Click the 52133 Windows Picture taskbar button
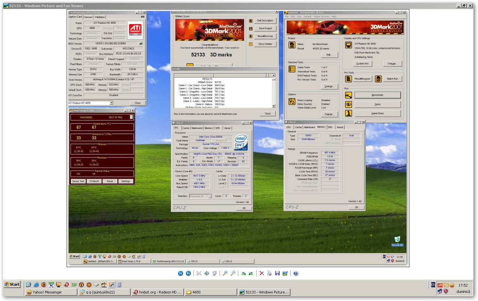478x301 pixels. [264, 292]
